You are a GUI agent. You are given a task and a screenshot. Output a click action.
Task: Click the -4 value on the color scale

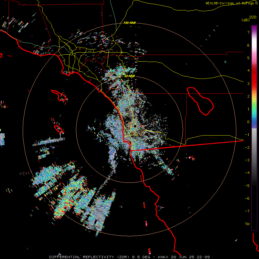247,173
